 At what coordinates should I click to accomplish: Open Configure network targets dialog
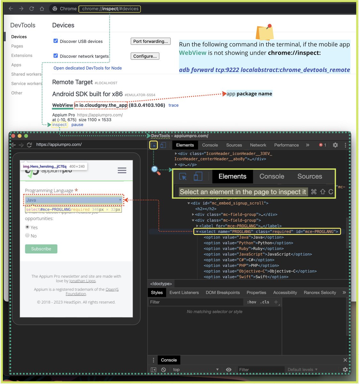(145, 56)
